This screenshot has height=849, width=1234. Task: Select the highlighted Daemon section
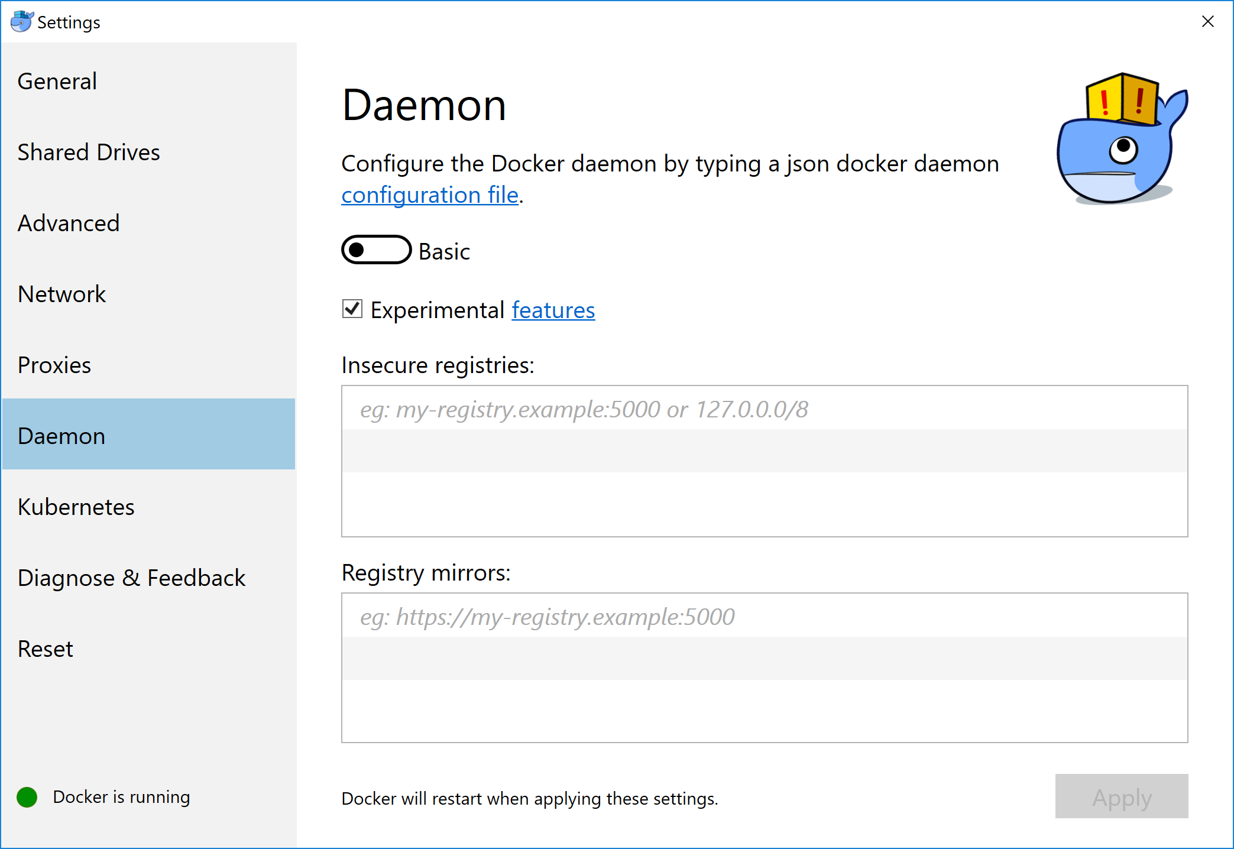[61, 436]
